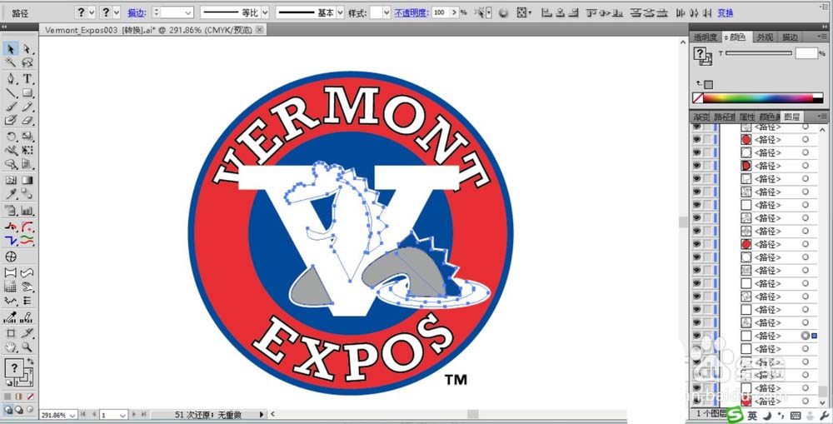Select the Column Graph tool

[27, 211]
